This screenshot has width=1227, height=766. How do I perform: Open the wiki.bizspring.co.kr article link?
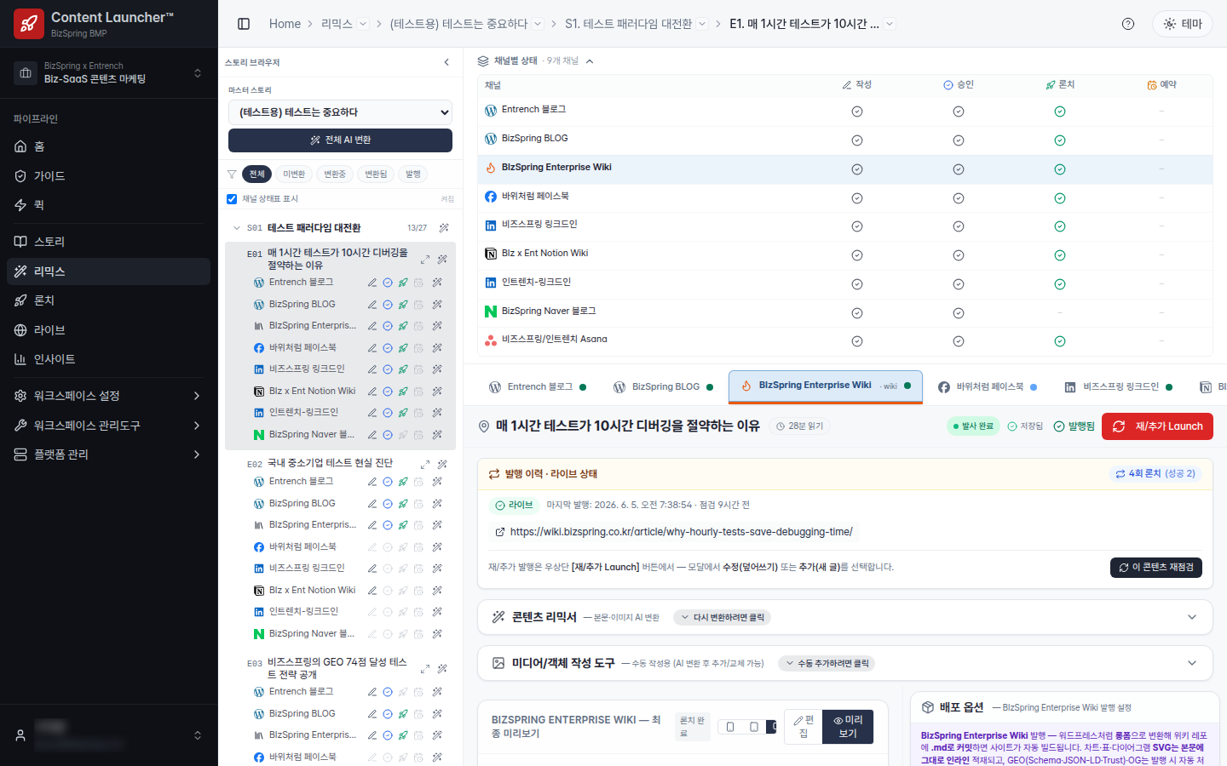click(682, 532)
